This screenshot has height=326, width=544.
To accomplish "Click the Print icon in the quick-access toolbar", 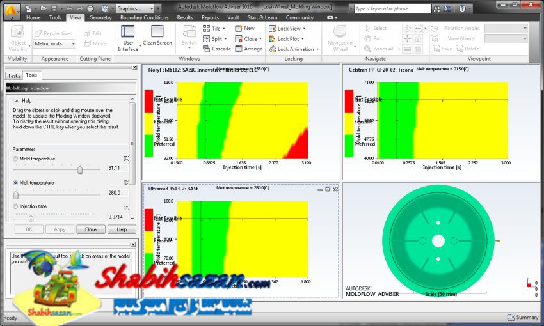I will click(x=90, y=8).
